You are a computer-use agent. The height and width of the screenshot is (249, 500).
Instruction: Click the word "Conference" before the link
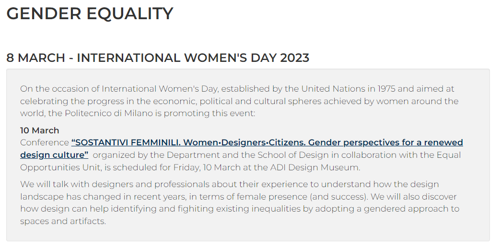(x=45, y=142)
